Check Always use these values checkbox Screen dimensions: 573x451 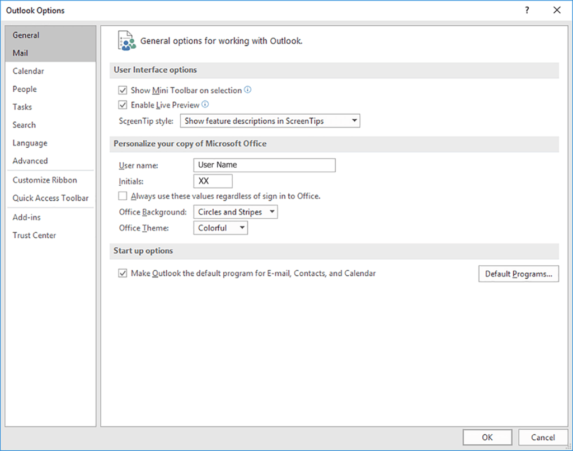[x=123, y=196]
